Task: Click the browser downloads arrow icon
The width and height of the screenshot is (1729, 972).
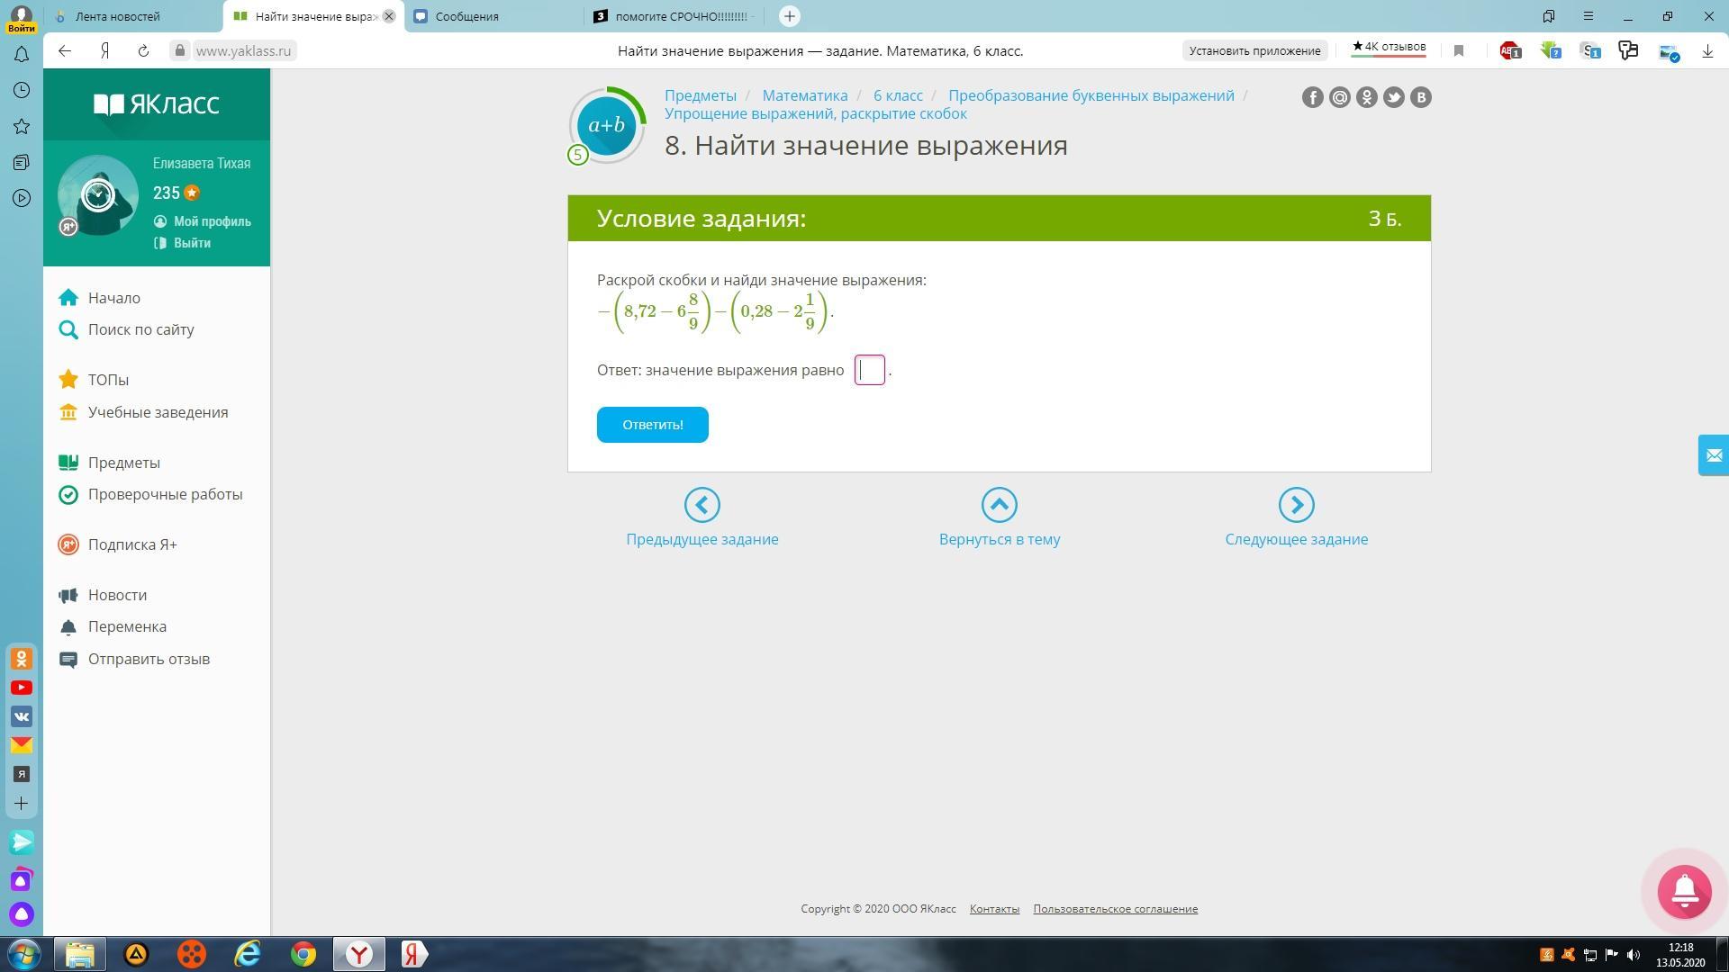Action: tap(1707, 51)
